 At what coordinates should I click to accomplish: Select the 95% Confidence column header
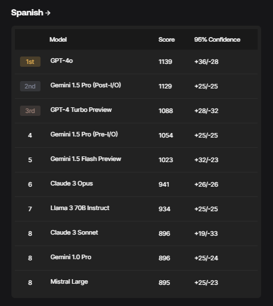coord(217,39)
